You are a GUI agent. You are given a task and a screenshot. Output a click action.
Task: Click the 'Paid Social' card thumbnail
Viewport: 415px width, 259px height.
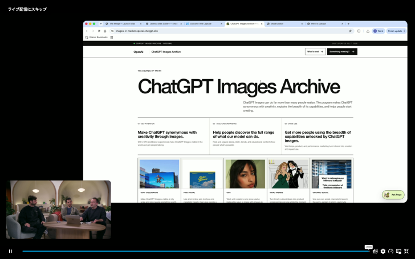[202, 174]
